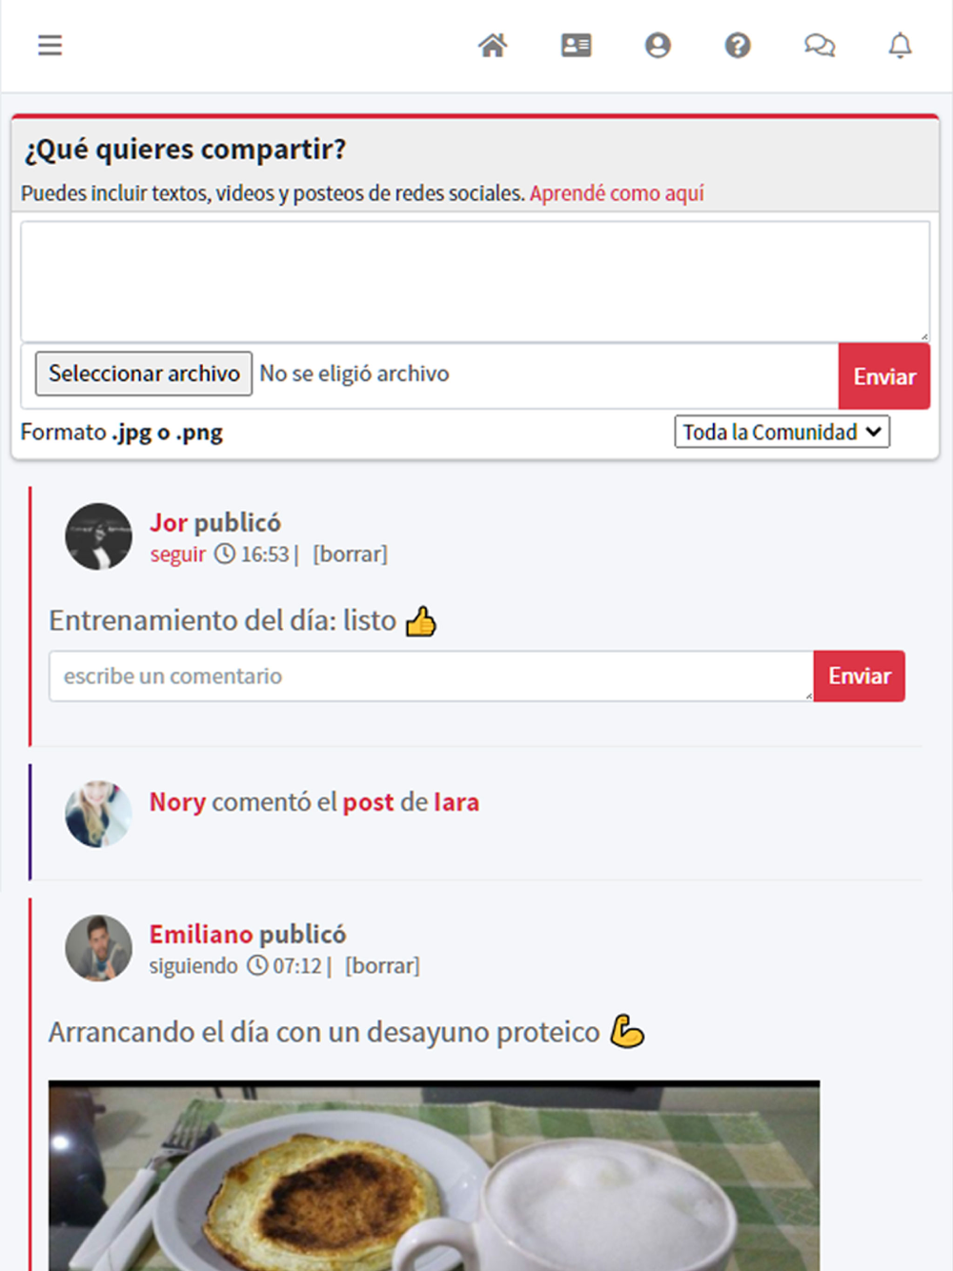This screenshot has width=953, height=1271.
Task: Follow Jor with the seguir link
Action: point(178,555)
